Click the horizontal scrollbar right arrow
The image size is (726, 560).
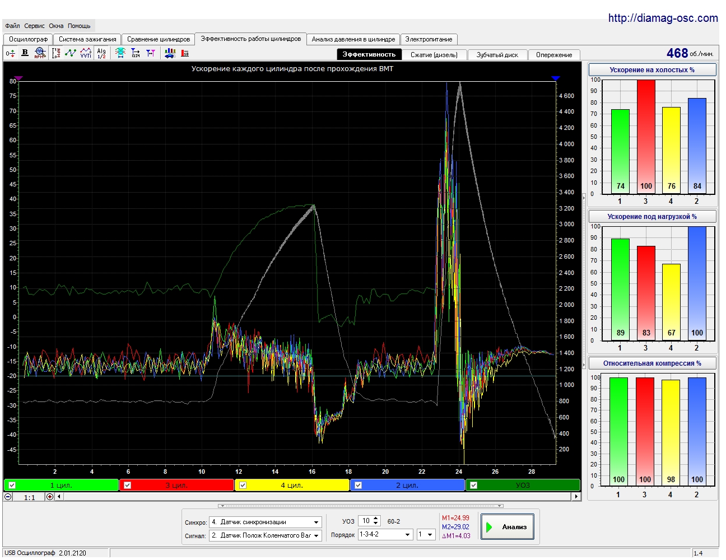coord(576,497)
